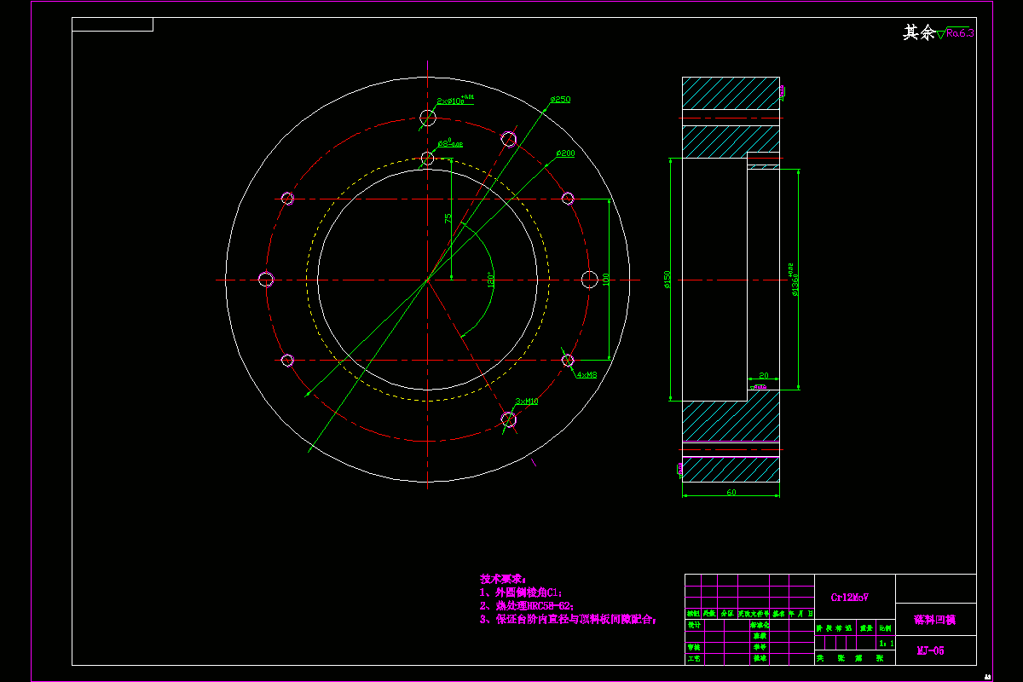Select the right hole on horizontal centerline
The image size is (1023, 682).
[x=589, y=280]
